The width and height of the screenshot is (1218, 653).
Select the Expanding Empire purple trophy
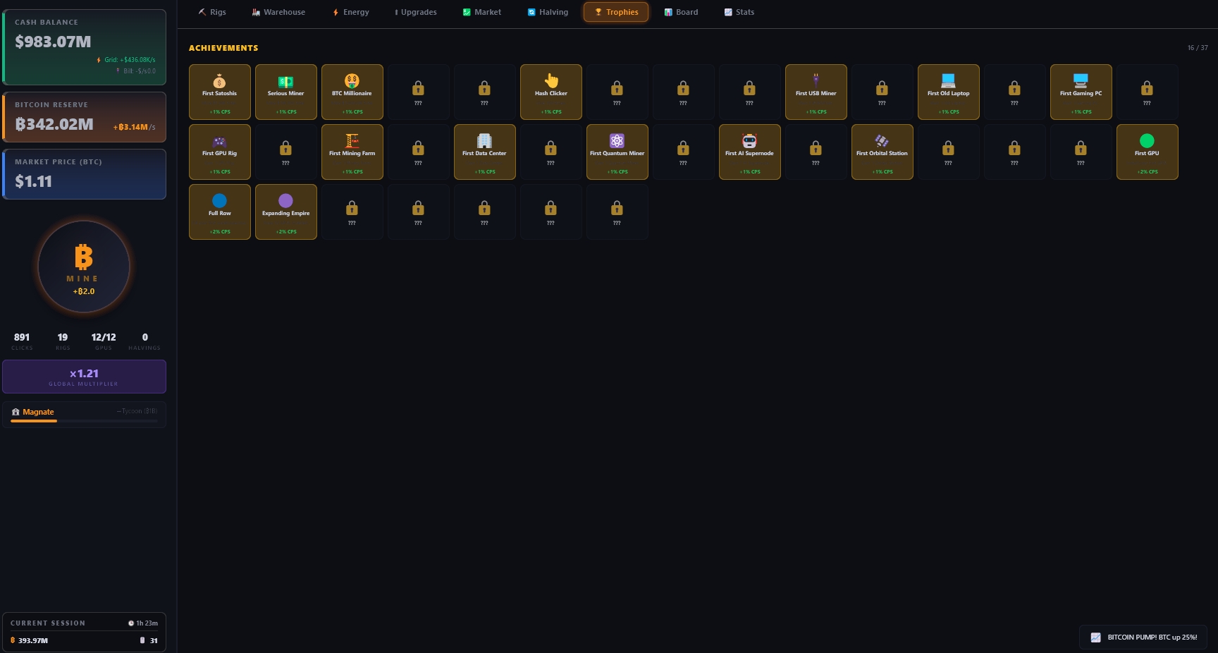pos(285,212)
